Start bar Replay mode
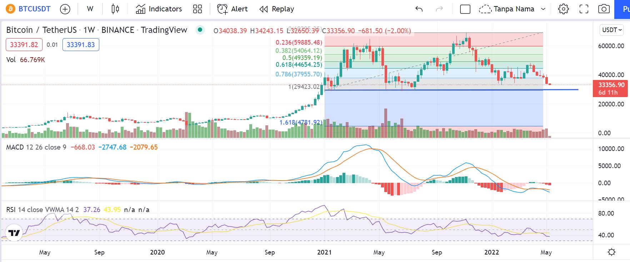The image size is (630, 262). [277, 9]
